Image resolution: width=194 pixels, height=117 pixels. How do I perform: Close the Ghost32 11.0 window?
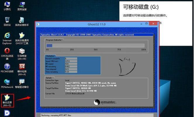coord(153,23)
